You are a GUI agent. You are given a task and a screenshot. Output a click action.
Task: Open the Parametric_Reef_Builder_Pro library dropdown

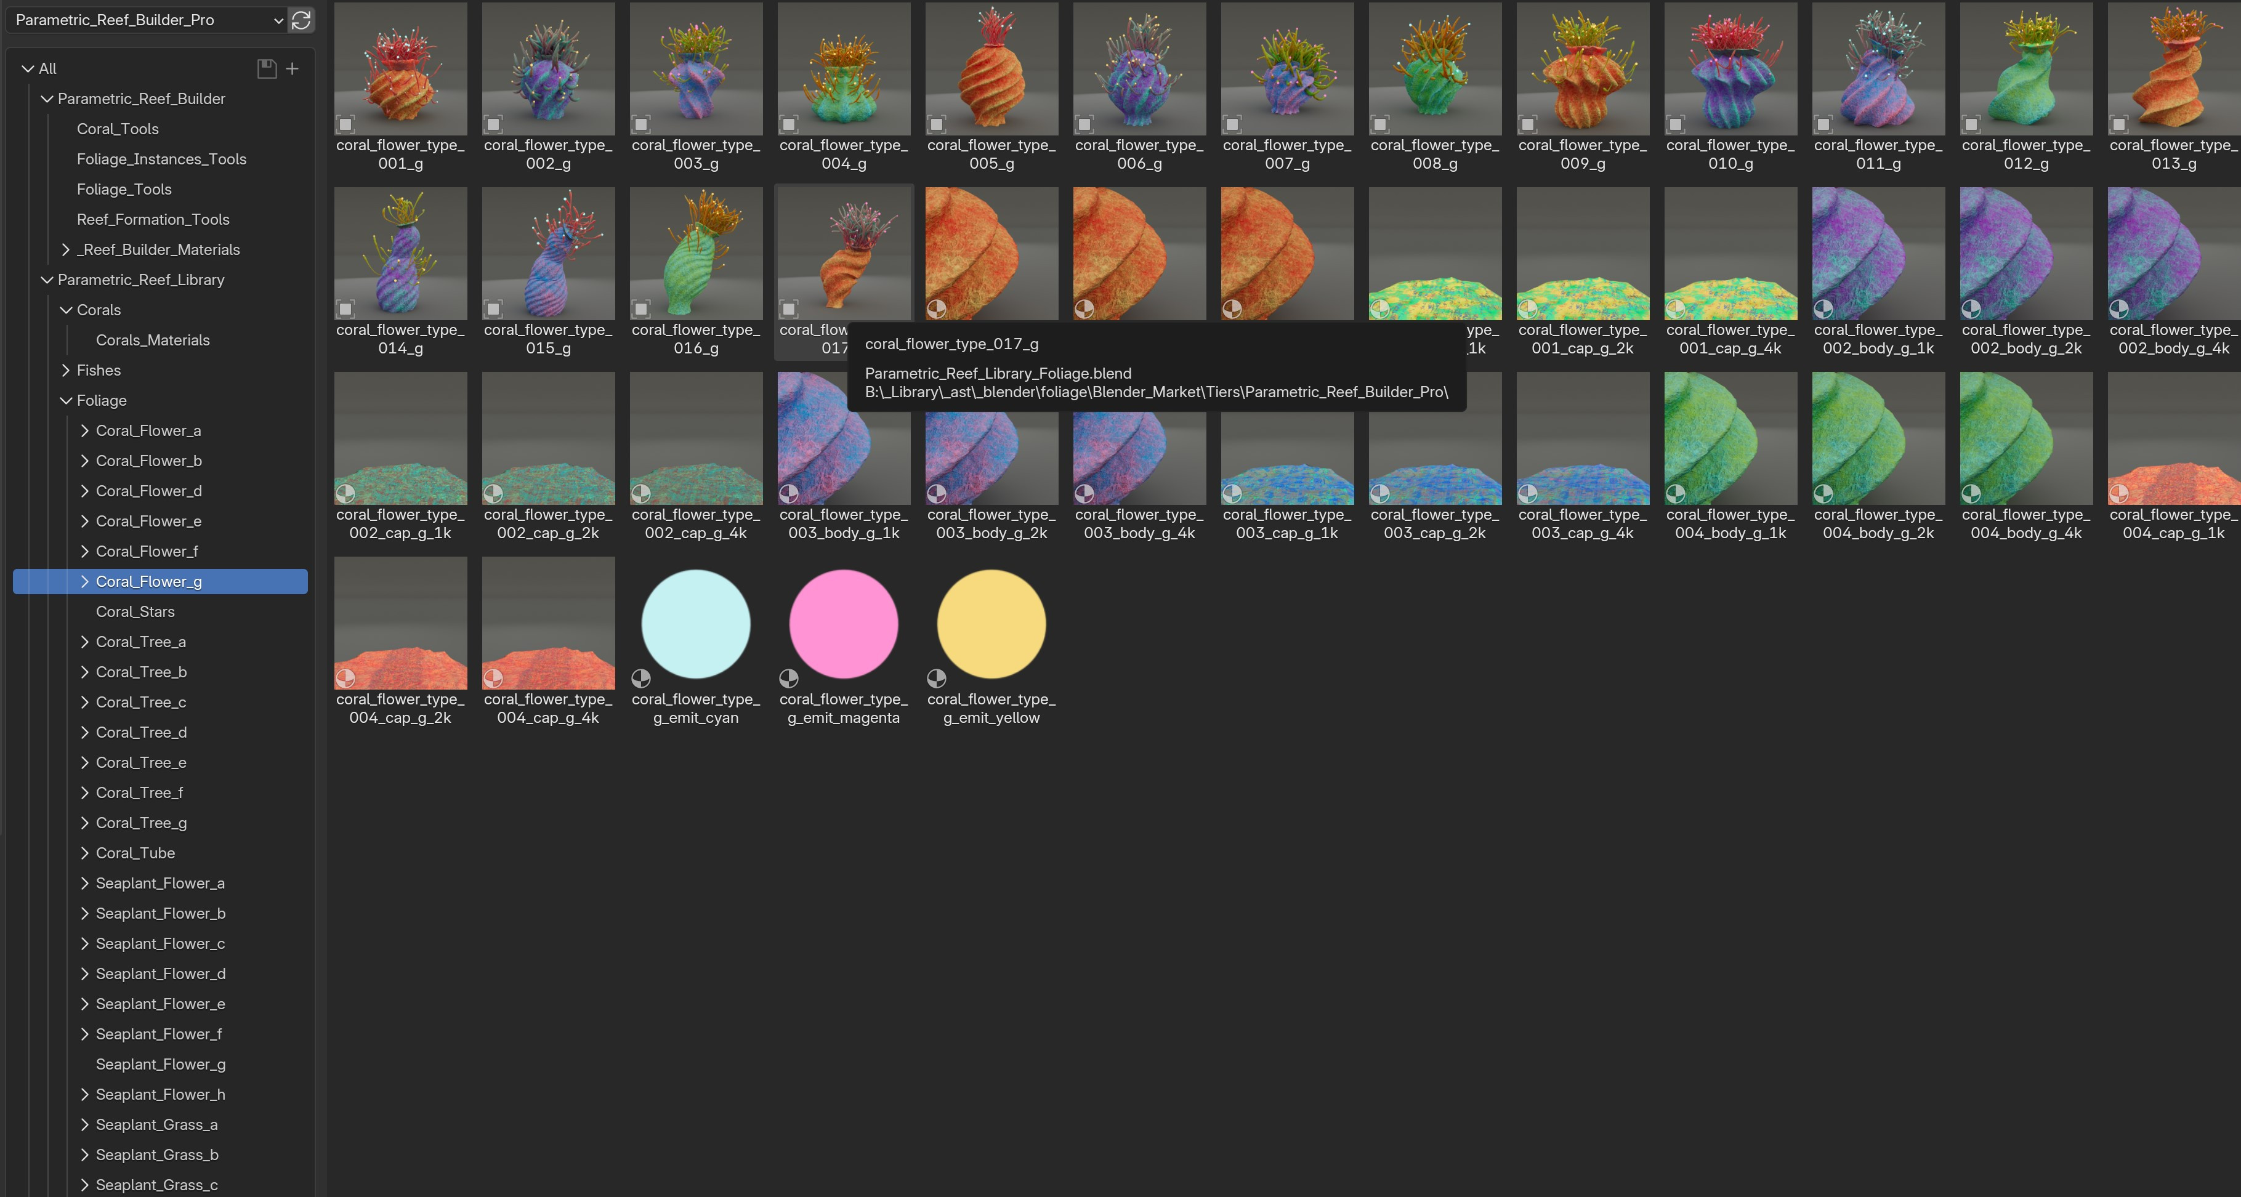coord(148,20)
